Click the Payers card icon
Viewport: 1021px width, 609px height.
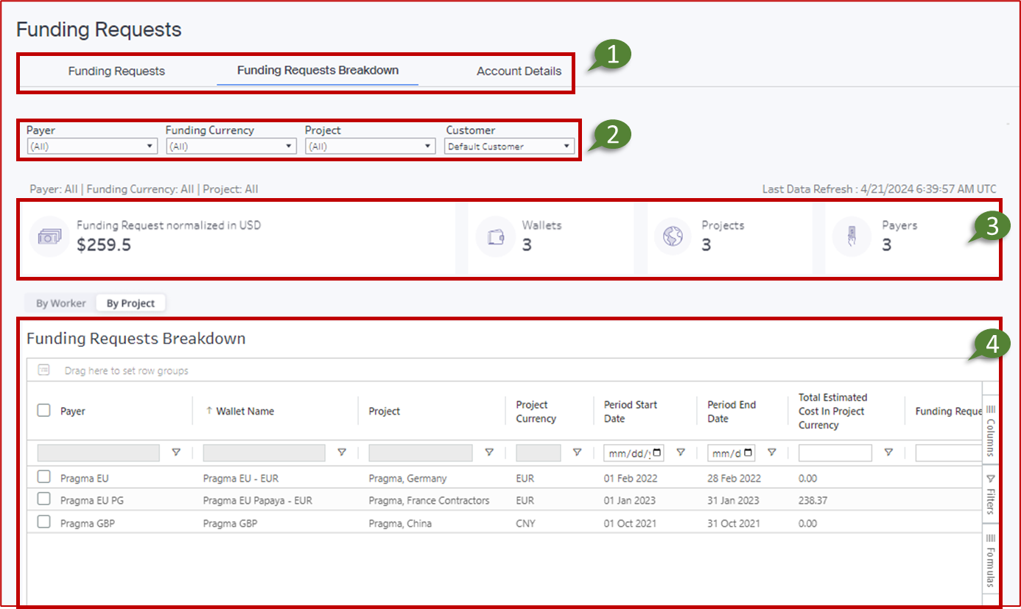852,236
